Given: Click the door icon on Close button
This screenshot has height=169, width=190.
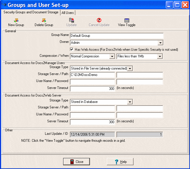Looking at the screenshot, I should tap(72, 162).
